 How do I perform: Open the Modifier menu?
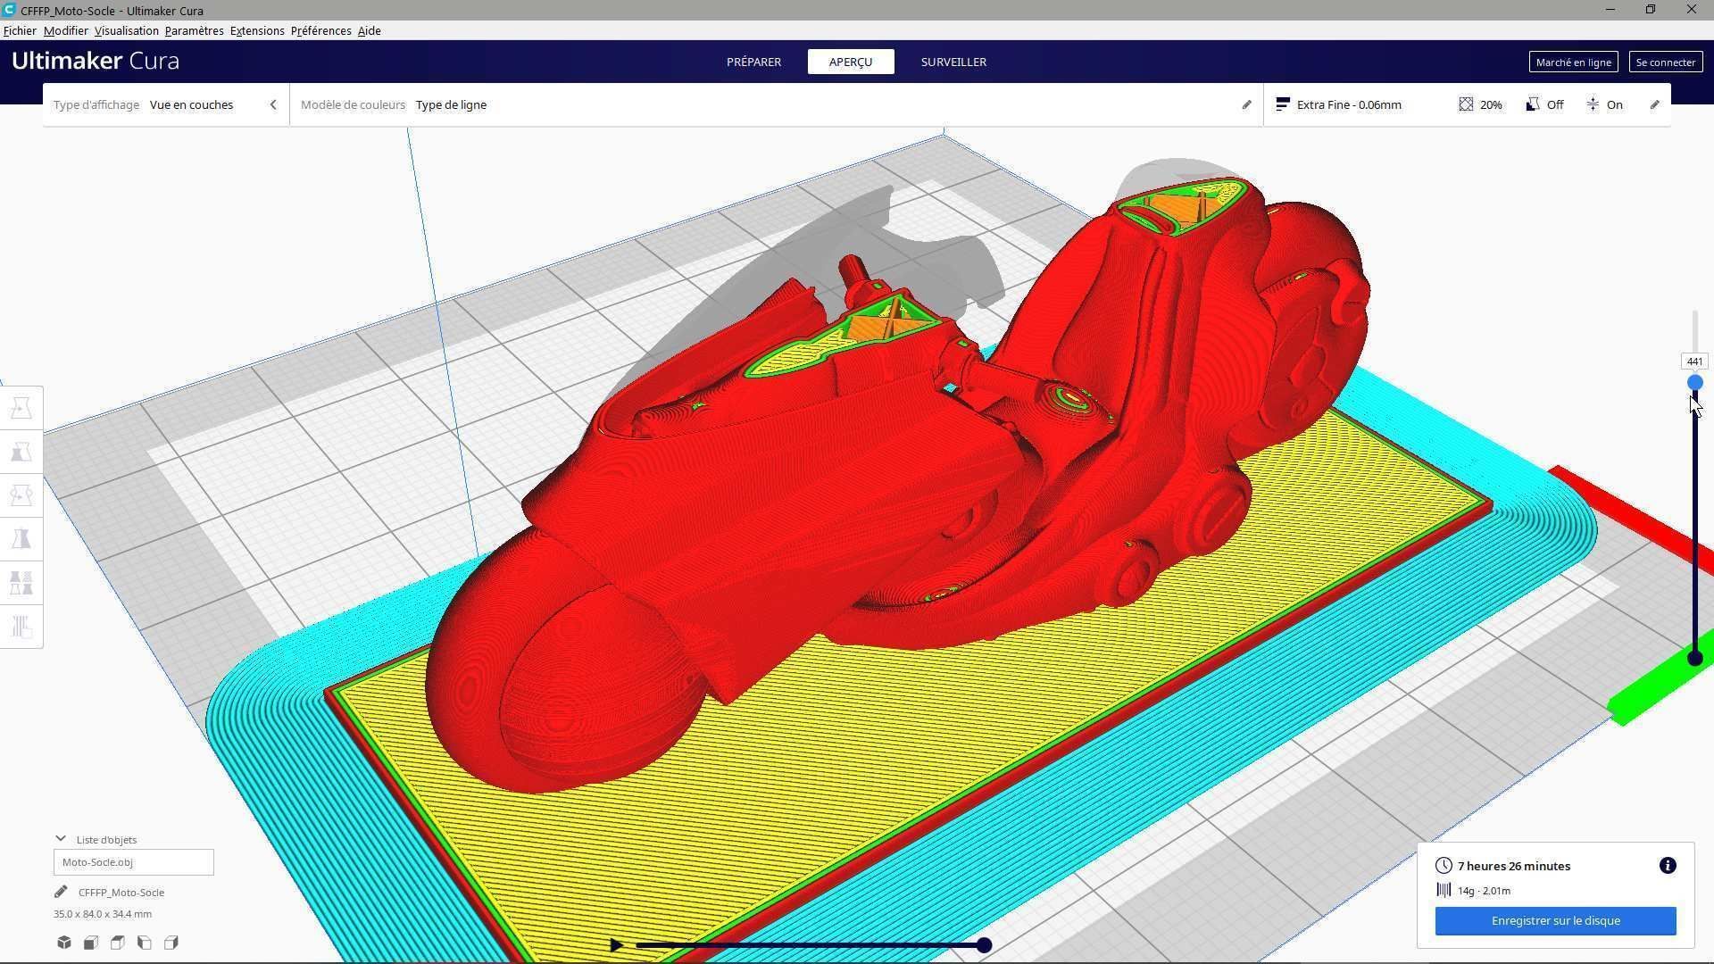pyautogui.click(x=66, y=30)
